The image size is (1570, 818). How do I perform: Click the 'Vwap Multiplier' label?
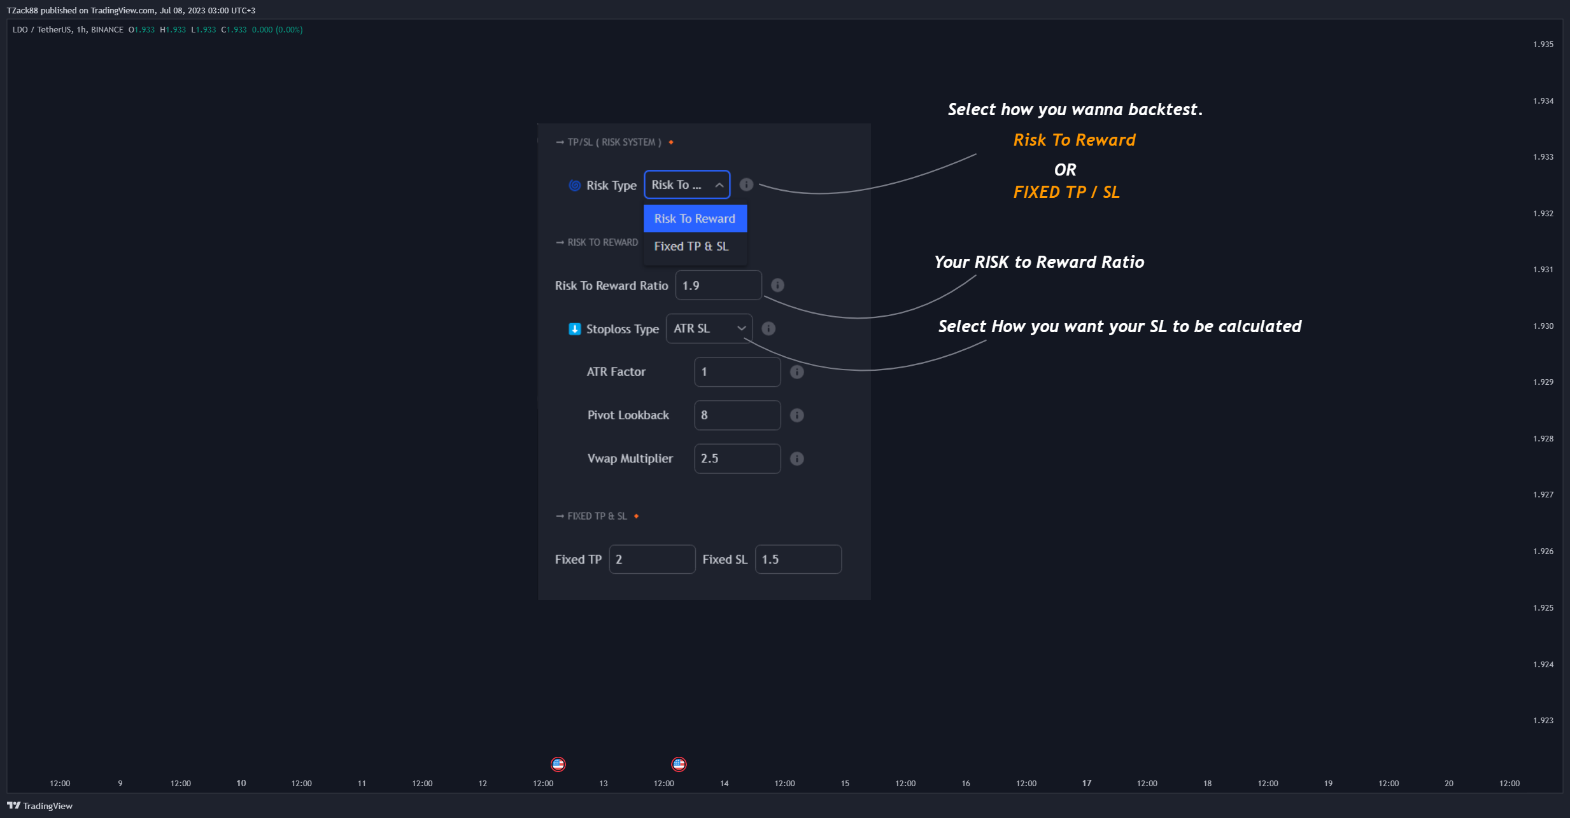[x=630, y=459]
